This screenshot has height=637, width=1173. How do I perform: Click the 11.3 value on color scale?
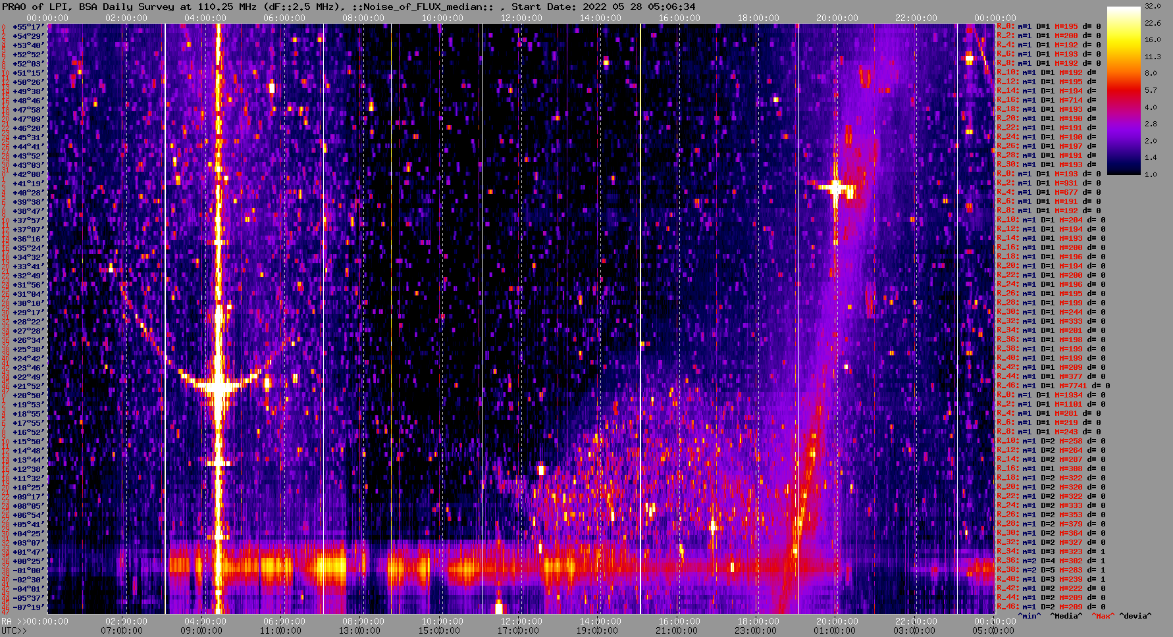point(1153,57)
